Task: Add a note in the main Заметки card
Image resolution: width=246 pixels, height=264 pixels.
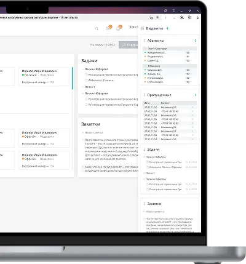Action: [92, 132]
